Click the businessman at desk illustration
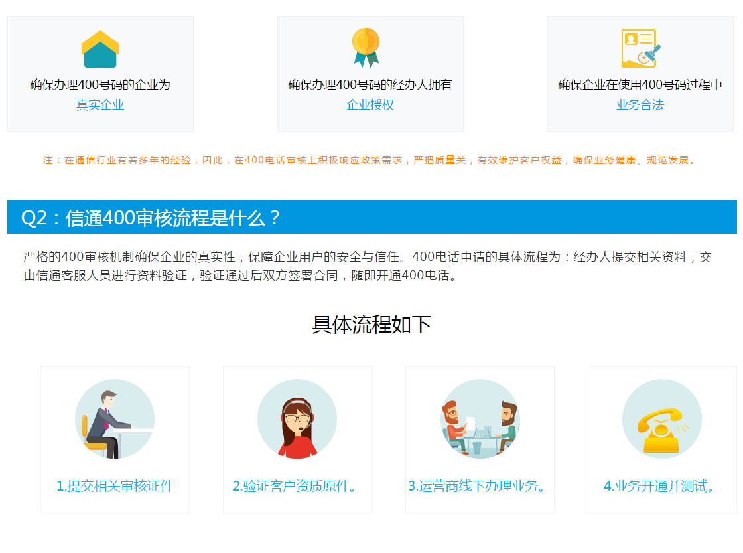Viewport: 743px width, 553px height. pos(115,419)
